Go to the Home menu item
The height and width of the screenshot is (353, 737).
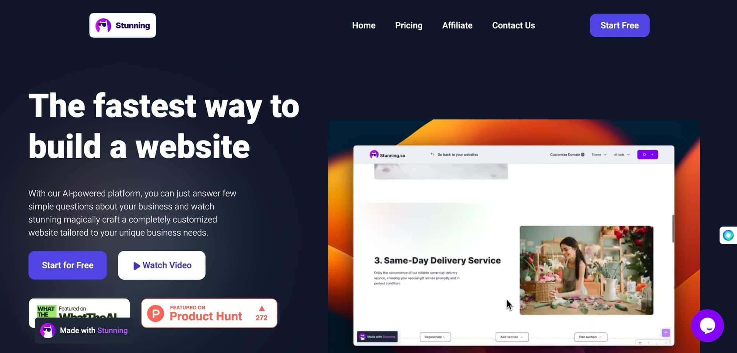point(364,25)
